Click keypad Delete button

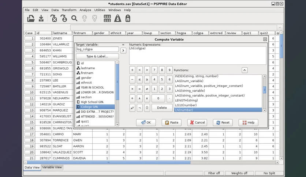(x=162, y=108)
